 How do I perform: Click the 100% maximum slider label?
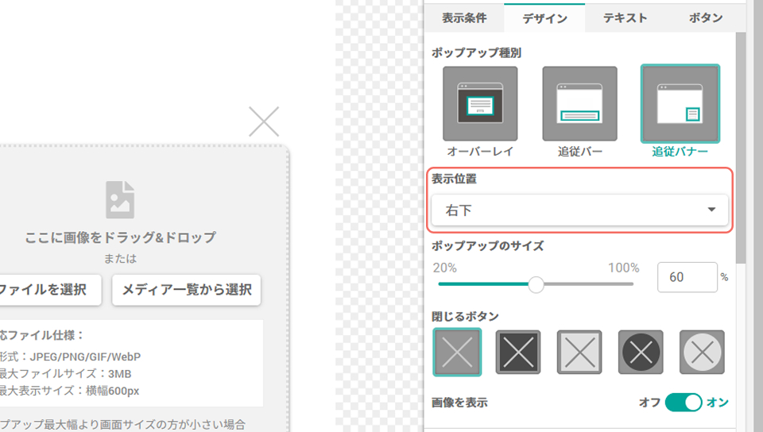pyautogui.click(x=623, y=268)
